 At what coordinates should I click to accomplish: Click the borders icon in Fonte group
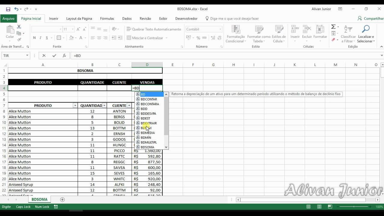click(x=59, y=38)
